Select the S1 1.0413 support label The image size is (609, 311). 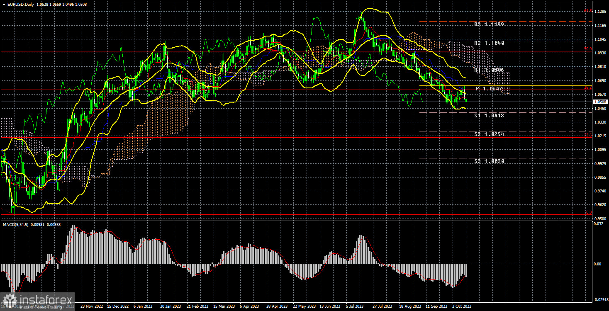pos(490,116)
